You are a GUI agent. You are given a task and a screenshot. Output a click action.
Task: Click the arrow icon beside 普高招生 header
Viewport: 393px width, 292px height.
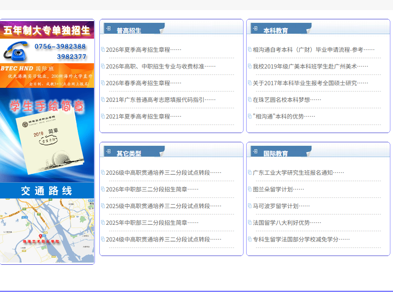109,28
